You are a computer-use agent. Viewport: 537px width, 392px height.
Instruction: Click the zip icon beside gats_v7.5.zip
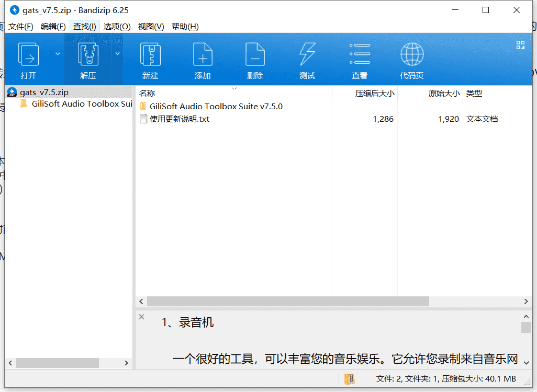click(x=12, y=93)
